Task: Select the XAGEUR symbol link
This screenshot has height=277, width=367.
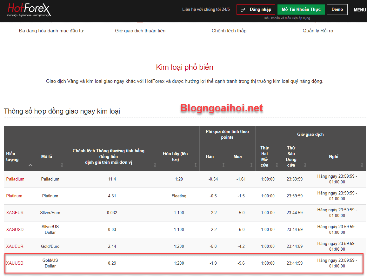Action: [15, 213]
